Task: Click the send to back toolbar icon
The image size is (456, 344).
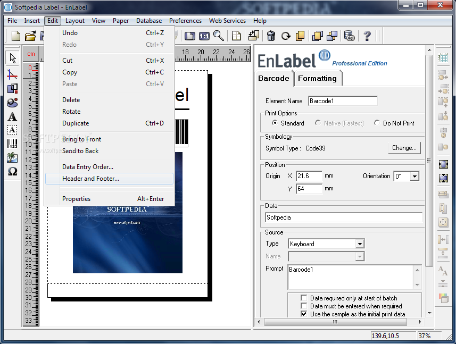Action: click(x=332, y=36)
